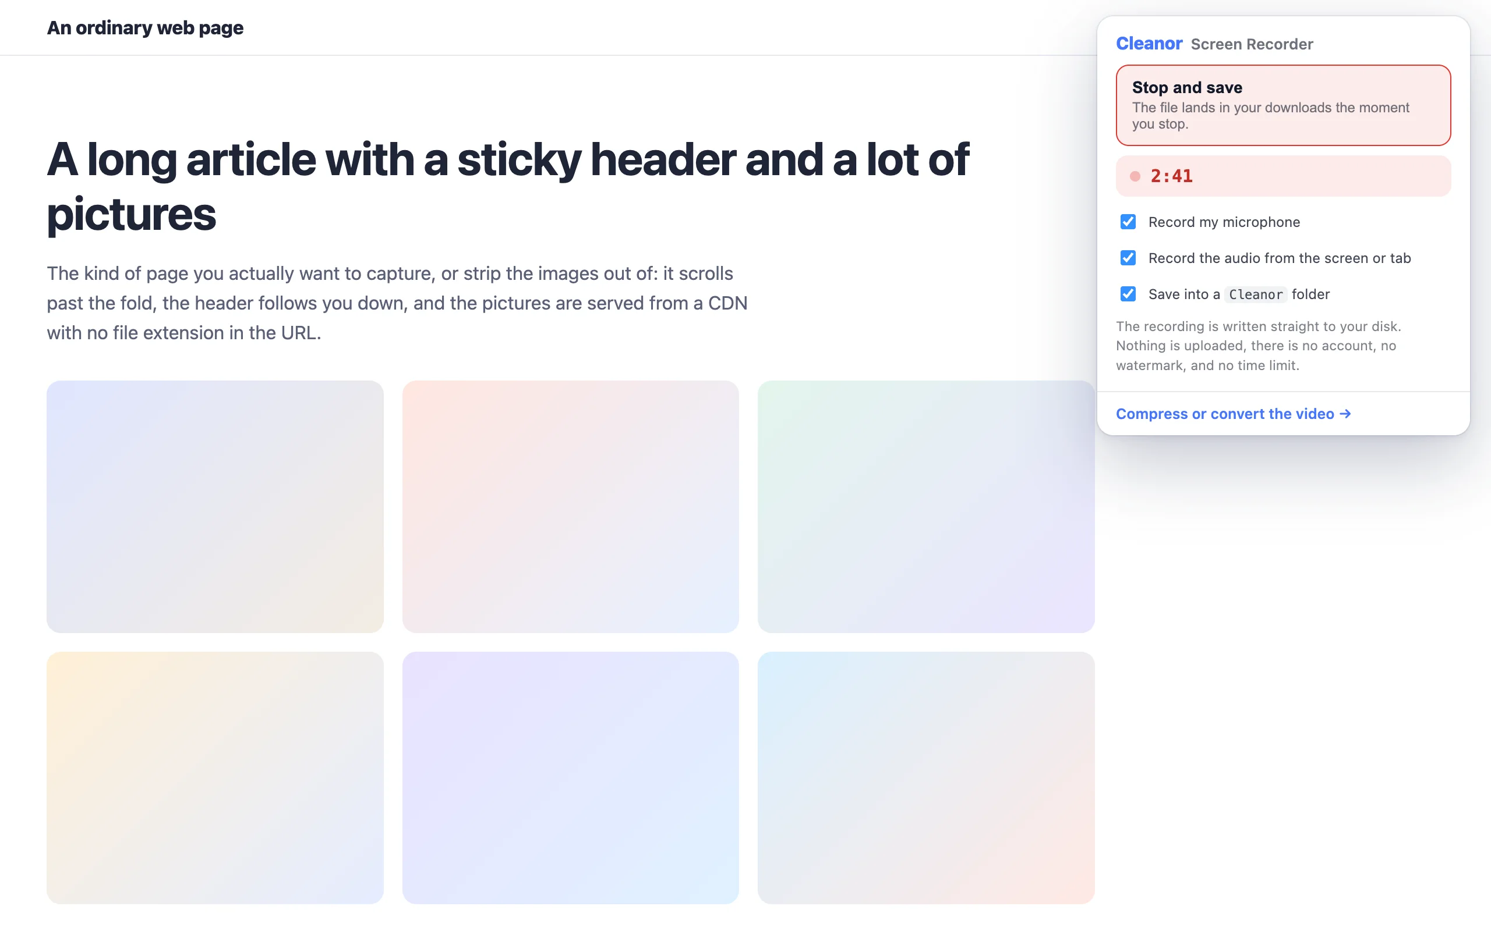1491x931 pixels.
Task: Click the Cleanor brand logo text
Action: coord(1149,44)
